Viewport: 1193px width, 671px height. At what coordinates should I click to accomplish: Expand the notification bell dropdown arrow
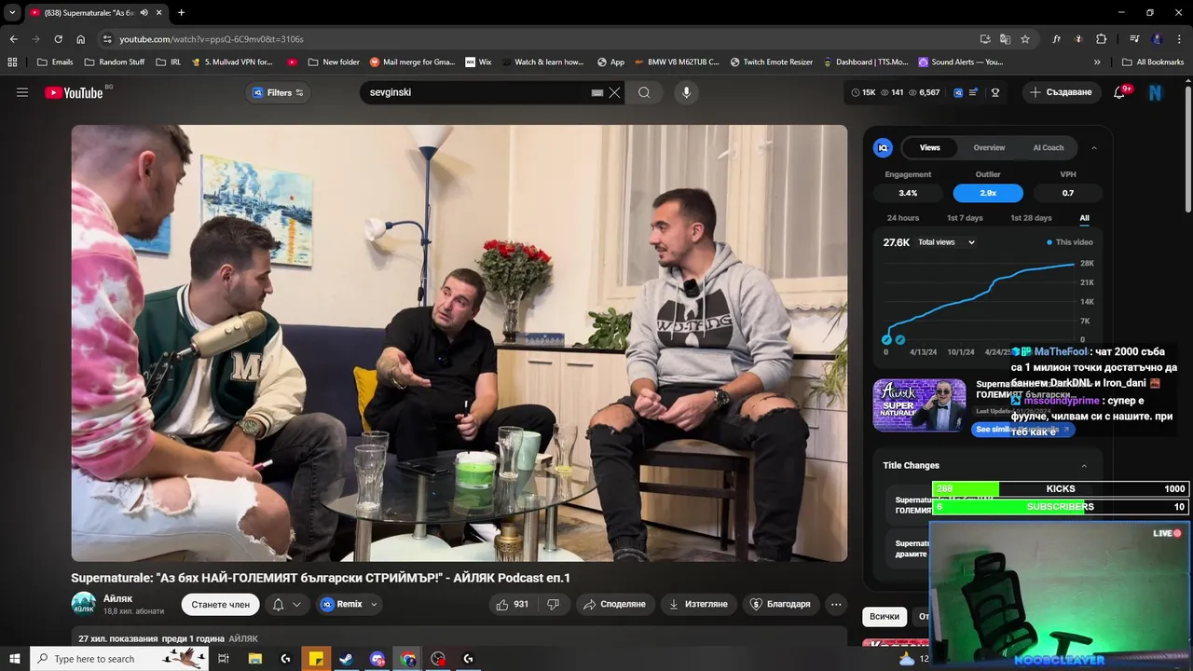click(296, 604)
